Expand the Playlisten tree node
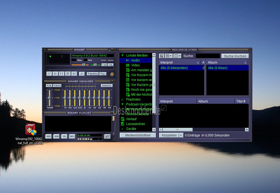The height and width of the screenshot is (193, 280). pyautogui.click(x=123, y=99)
